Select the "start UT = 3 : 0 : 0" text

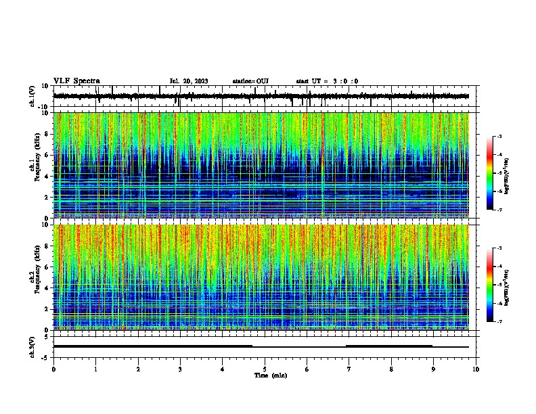click(327, 81)
